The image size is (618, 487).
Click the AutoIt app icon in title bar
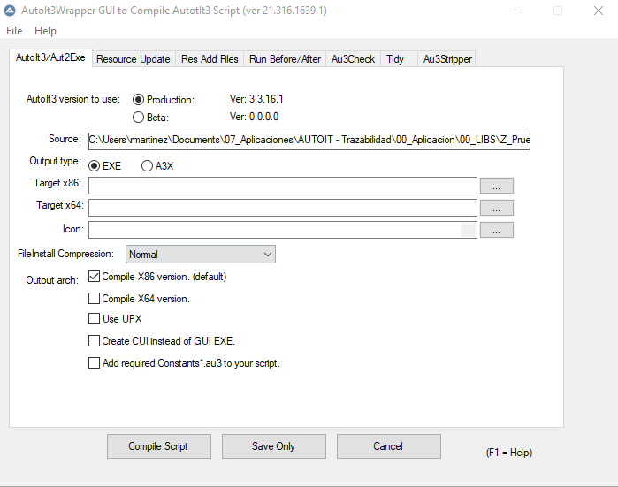pos(10,11)
